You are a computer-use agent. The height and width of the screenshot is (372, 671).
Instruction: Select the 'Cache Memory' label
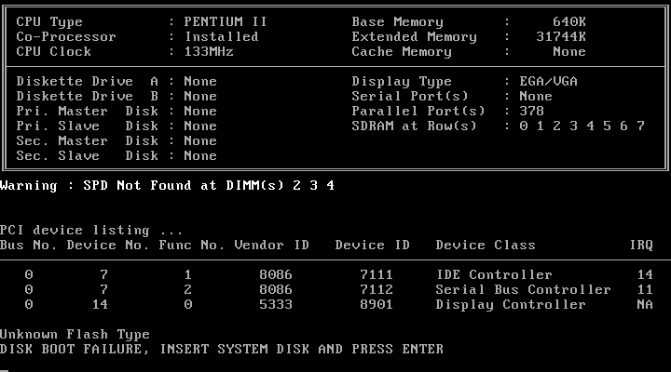click(402, 52)
